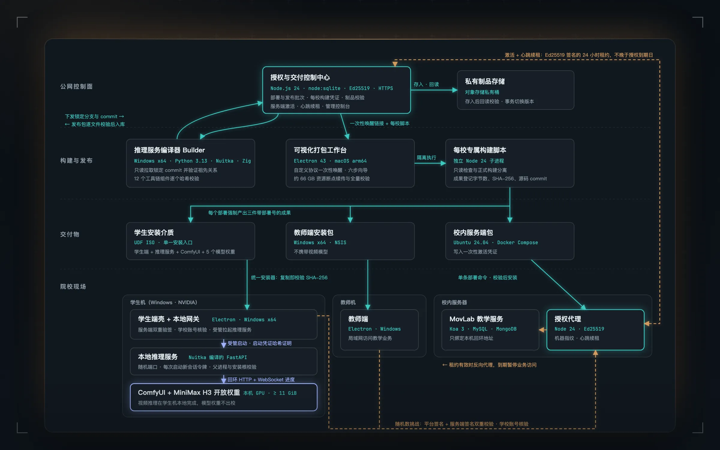Click the MovLab 教学服务 box
Screen dimensions: 720x450
click(490, 330)
